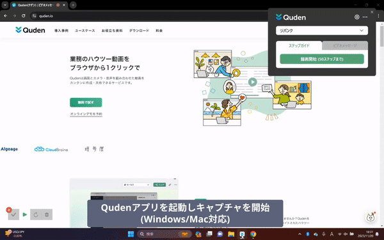Select the ステップガイド tab
The image size is (384, 240).
pyautogui.click(x=299, y=45)
